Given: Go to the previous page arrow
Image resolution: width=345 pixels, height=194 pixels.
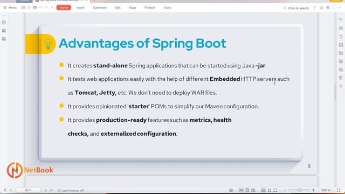Looking at the screenshot, I should click(x=11, y=190).
